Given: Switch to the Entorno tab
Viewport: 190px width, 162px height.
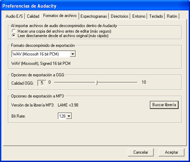Looking at the screenshot, I should tap(139, 16).
